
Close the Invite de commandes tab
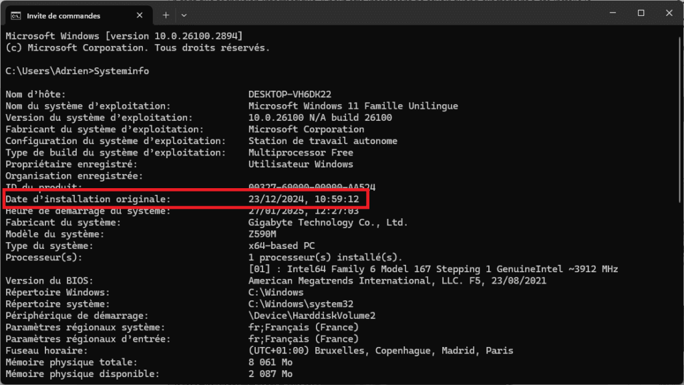click(x=140, y=15)
